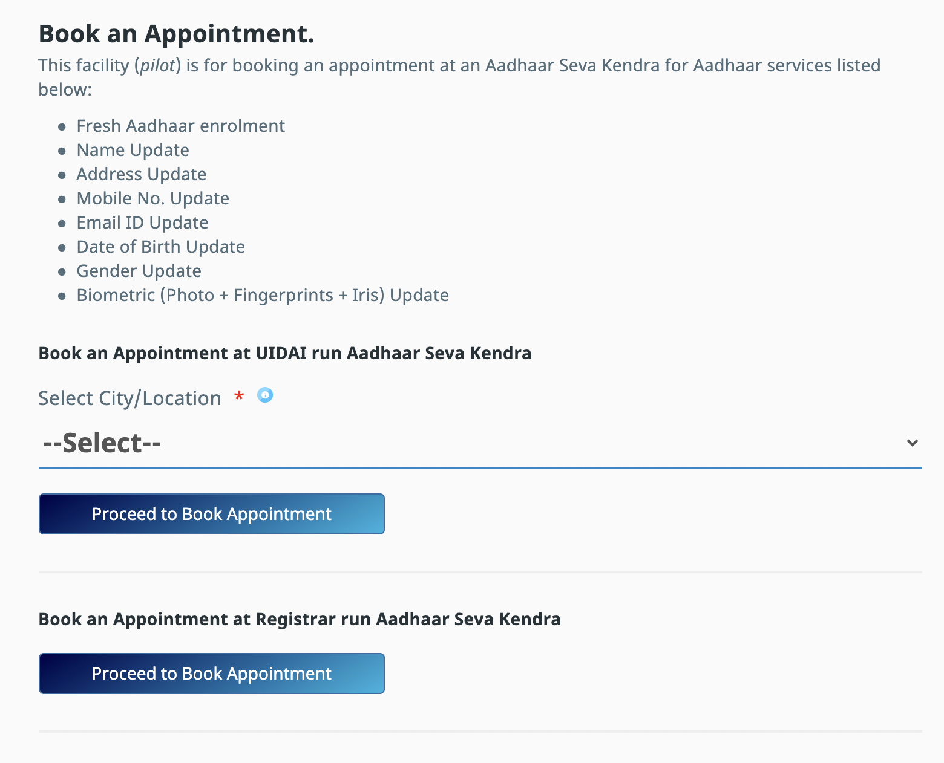The width and height of the screenshot is (944, 763).
Task: Click the UIDAI run Aadhaar Seva Kendra heading
Action: (x=284, y=353)
